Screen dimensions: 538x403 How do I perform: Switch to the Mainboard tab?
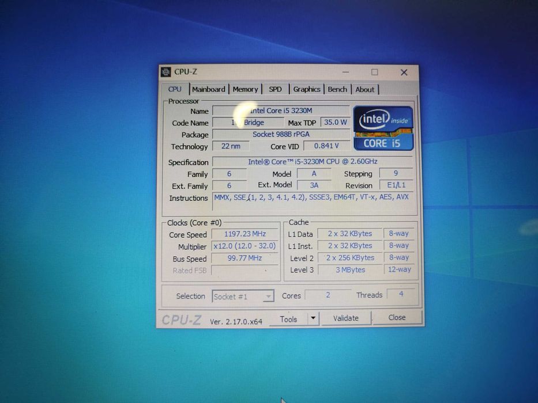209,89
